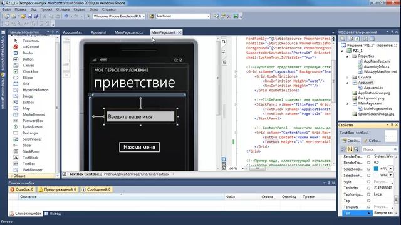This screenshot has width=401, height=225.
Task: Open the Файл menu
Action: click(6, 9)
